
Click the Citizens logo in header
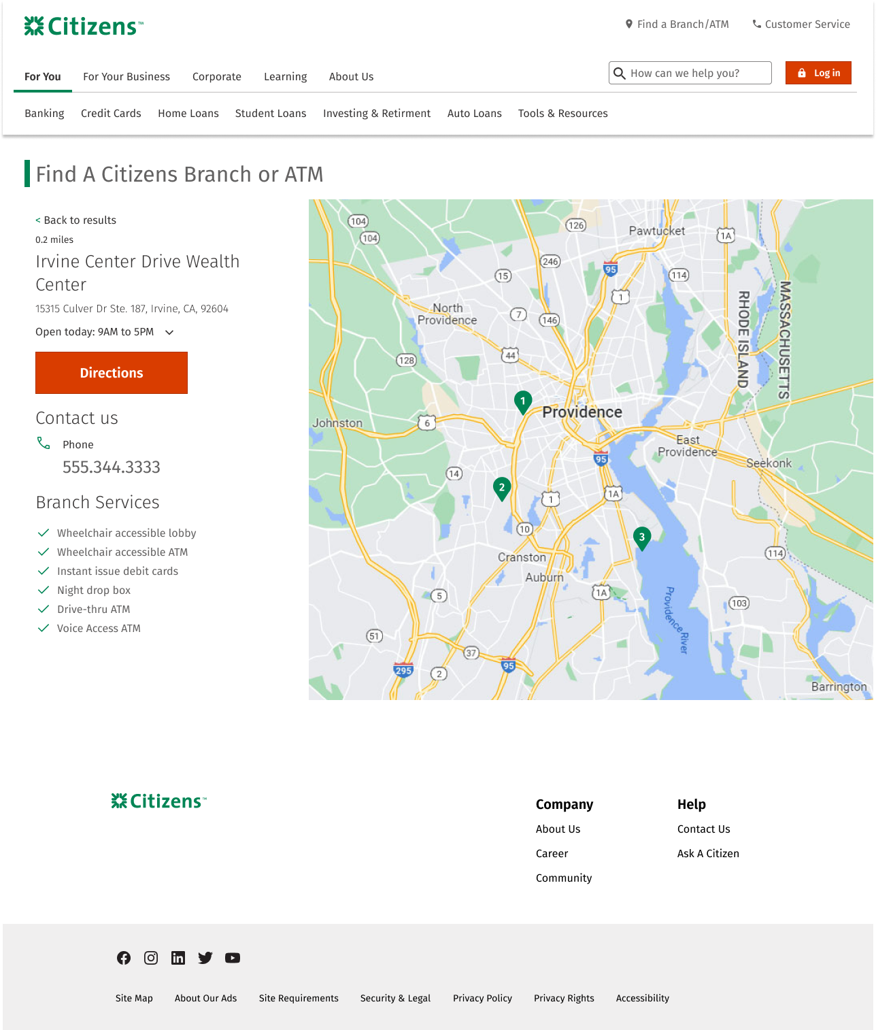(x=84, y=27)
